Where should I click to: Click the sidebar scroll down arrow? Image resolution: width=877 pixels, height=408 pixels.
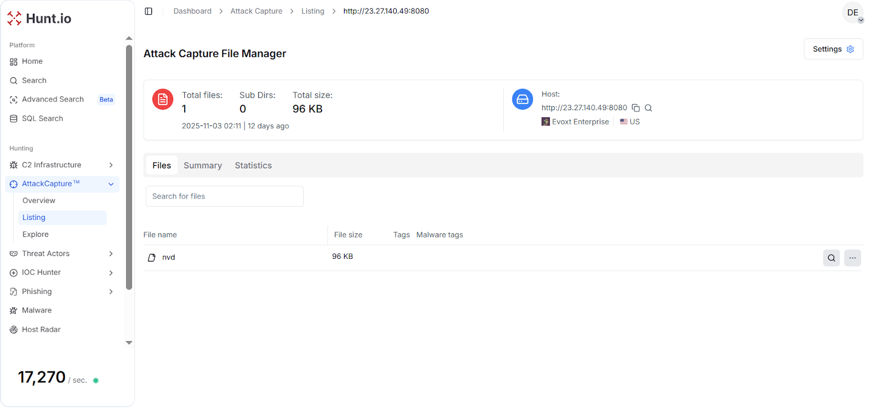pyautogui.click(x=129, y=343)
